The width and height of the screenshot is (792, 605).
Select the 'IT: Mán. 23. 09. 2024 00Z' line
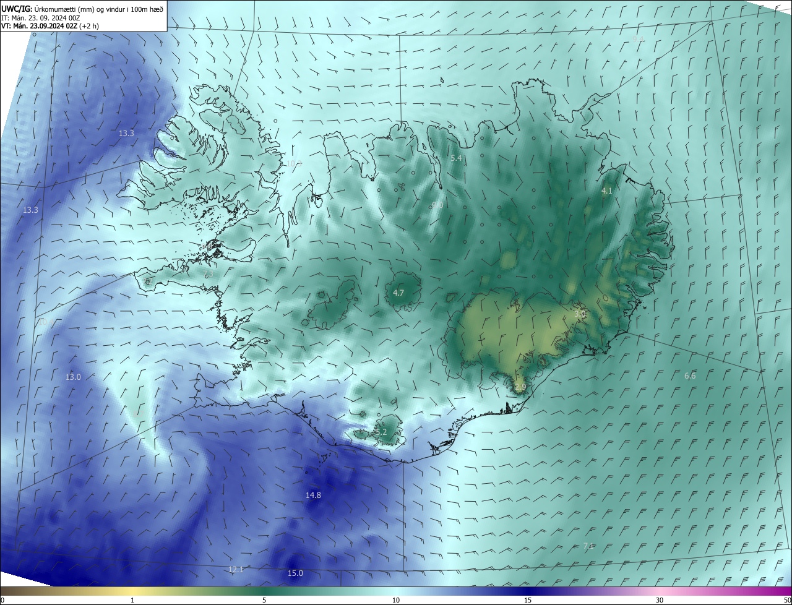[40, 17]
